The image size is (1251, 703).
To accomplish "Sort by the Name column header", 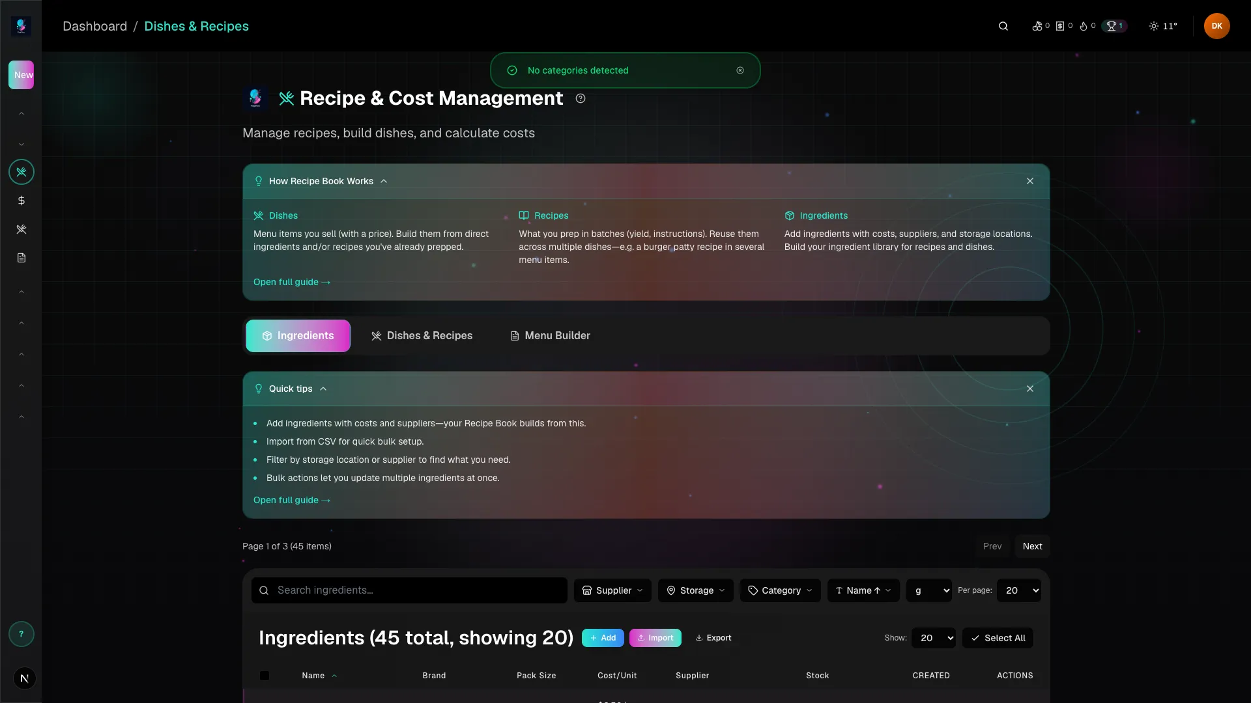I will coord(319,676).
